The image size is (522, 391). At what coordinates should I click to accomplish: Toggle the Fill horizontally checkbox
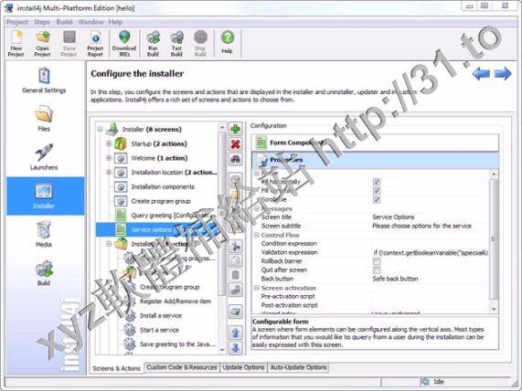tap(377, 182)
